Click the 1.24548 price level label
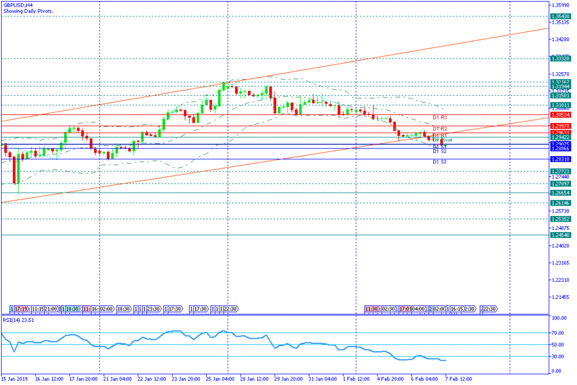Viewport: 577px width, 385px height. [561, 234]
